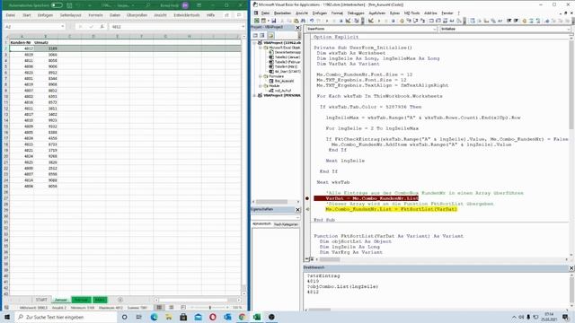Screen dimensions: 575x323
Task: Open the Ausführen menu in VBA editor
Action: 377,13
